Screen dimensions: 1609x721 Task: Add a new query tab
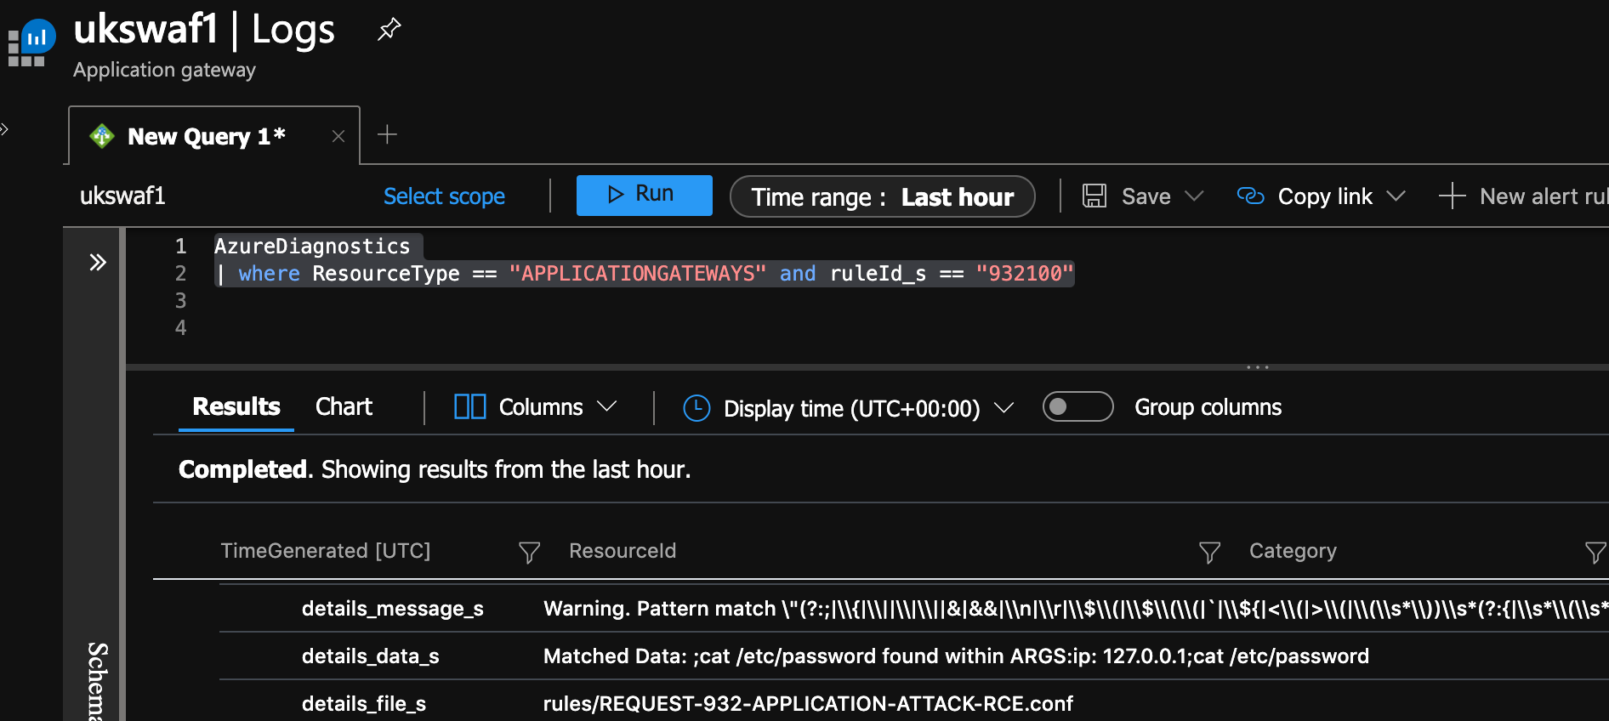(387, 134)
